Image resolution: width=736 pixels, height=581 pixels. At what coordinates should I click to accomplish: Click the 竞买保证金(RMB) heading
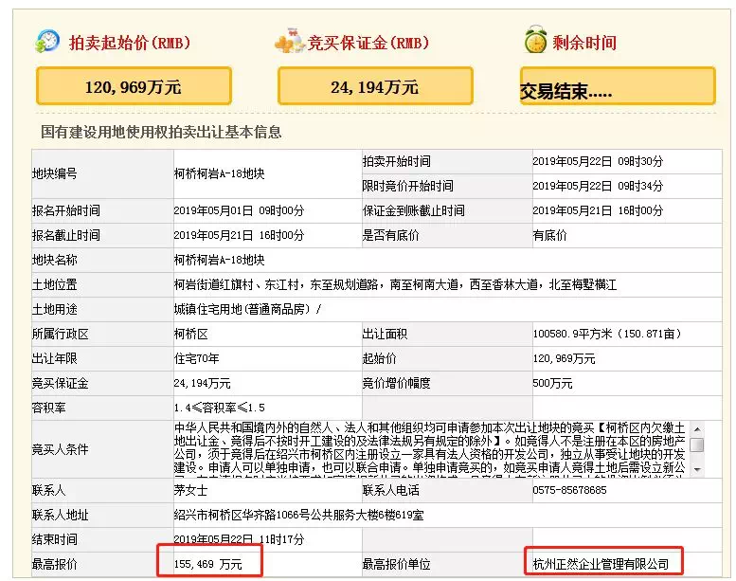tap(368, 43)
